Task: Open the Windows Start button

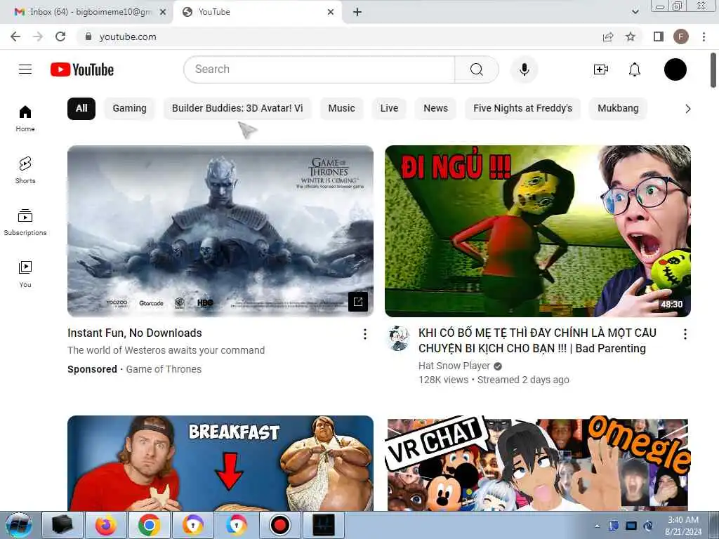Action: (x=19, y=525)
